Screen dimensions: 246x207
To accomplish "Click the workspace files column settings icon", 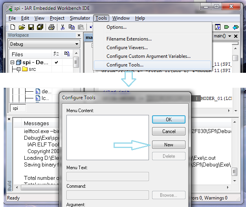I will (x=56, y=54).
